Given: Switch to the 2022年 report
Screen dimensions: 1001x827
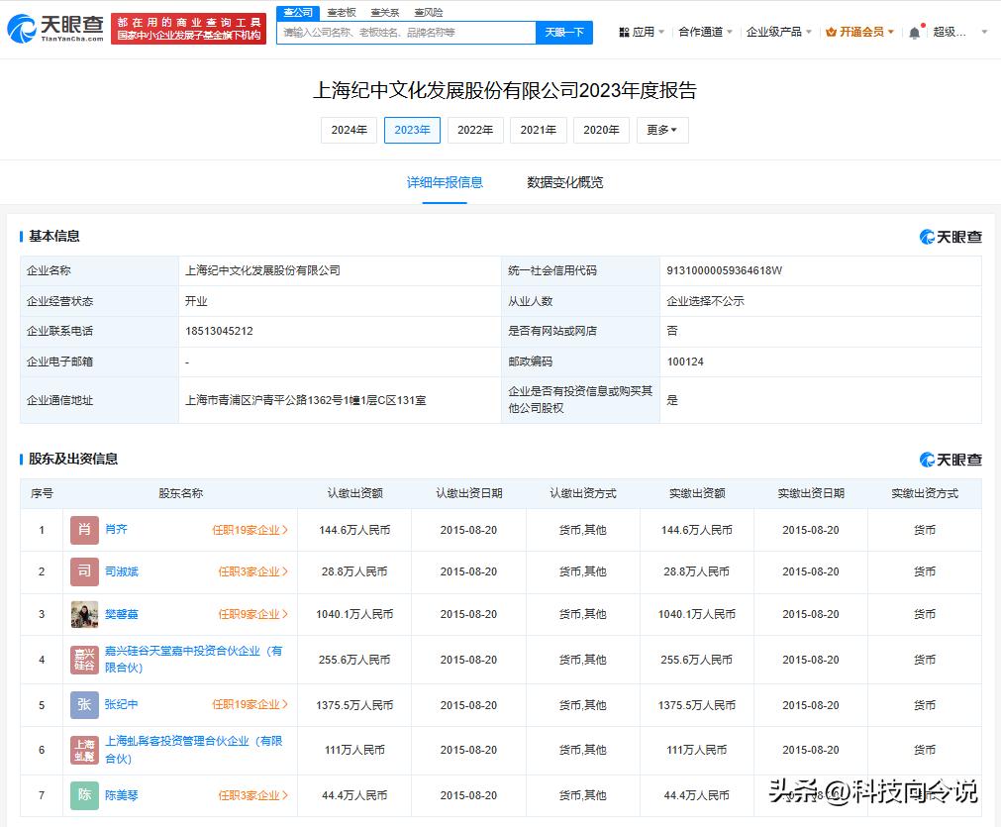Looking at the screenshot, I should point(475,131).
